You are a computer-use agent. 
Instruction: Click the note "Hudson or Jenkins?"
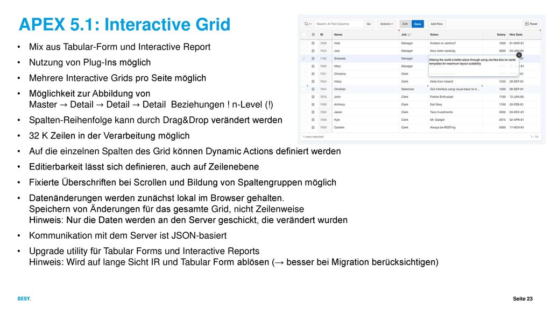click(443, 43)
